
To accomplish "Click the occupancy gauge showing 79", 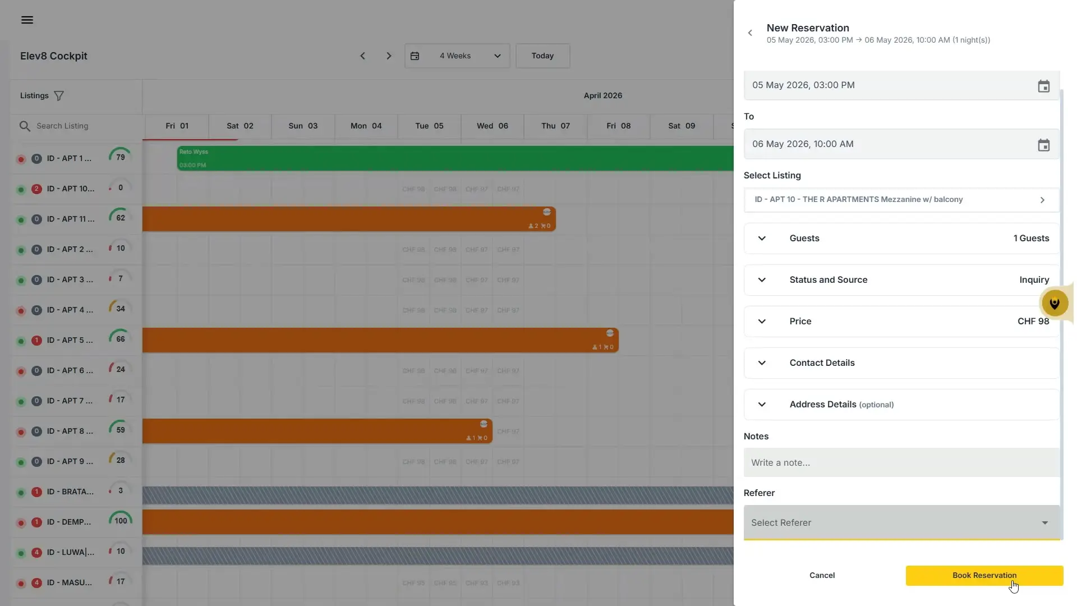I will coord(120,157).
